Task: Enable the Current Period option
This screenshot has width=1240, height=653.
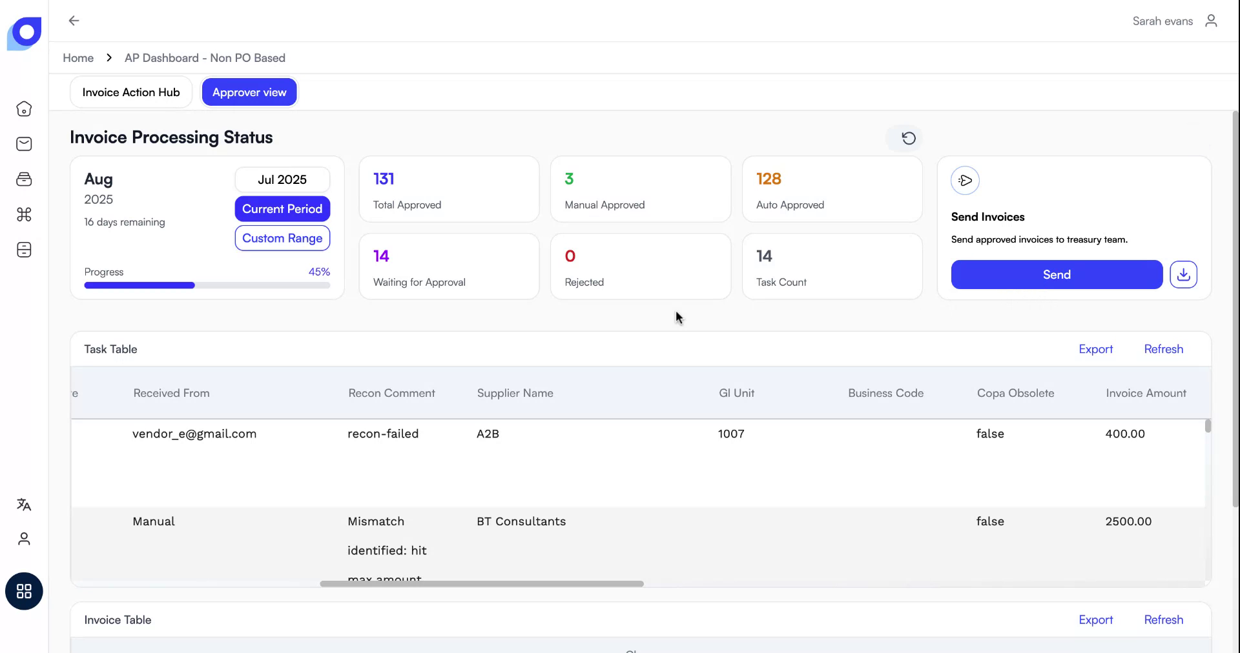Action: coord(282,208)
